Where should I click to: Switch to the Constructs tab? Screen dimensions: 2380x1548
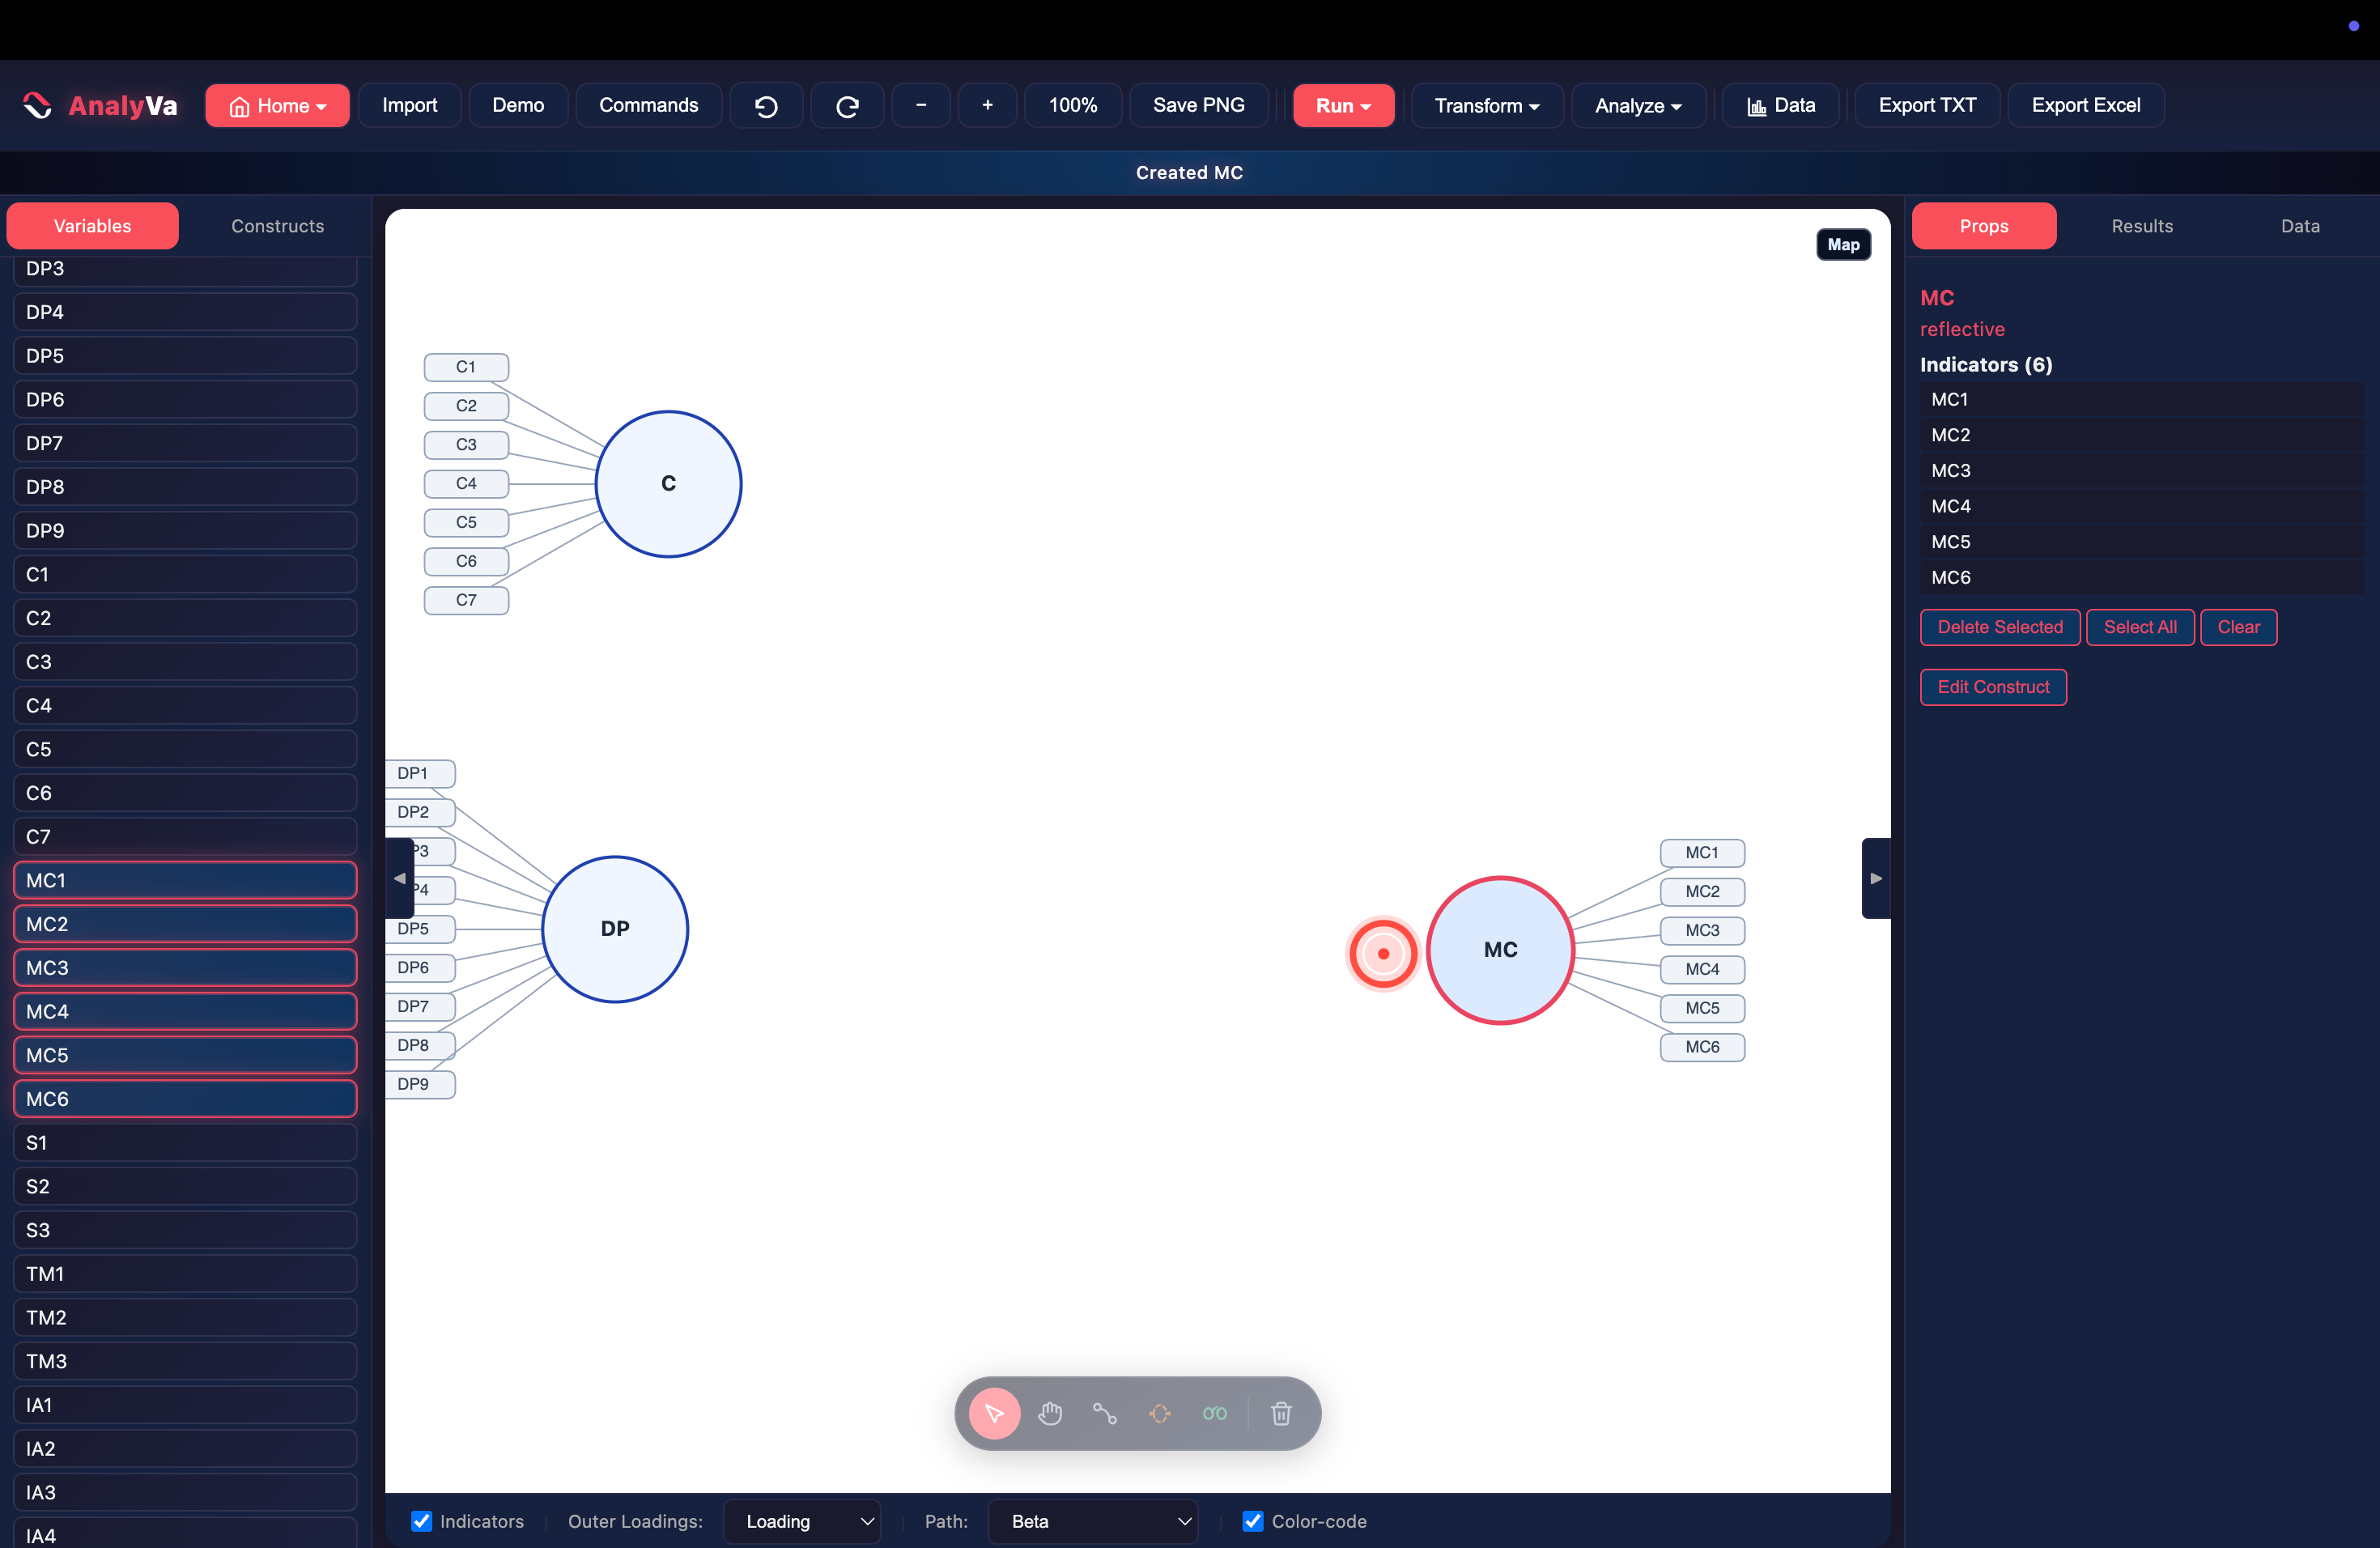(x=278, y=226)
